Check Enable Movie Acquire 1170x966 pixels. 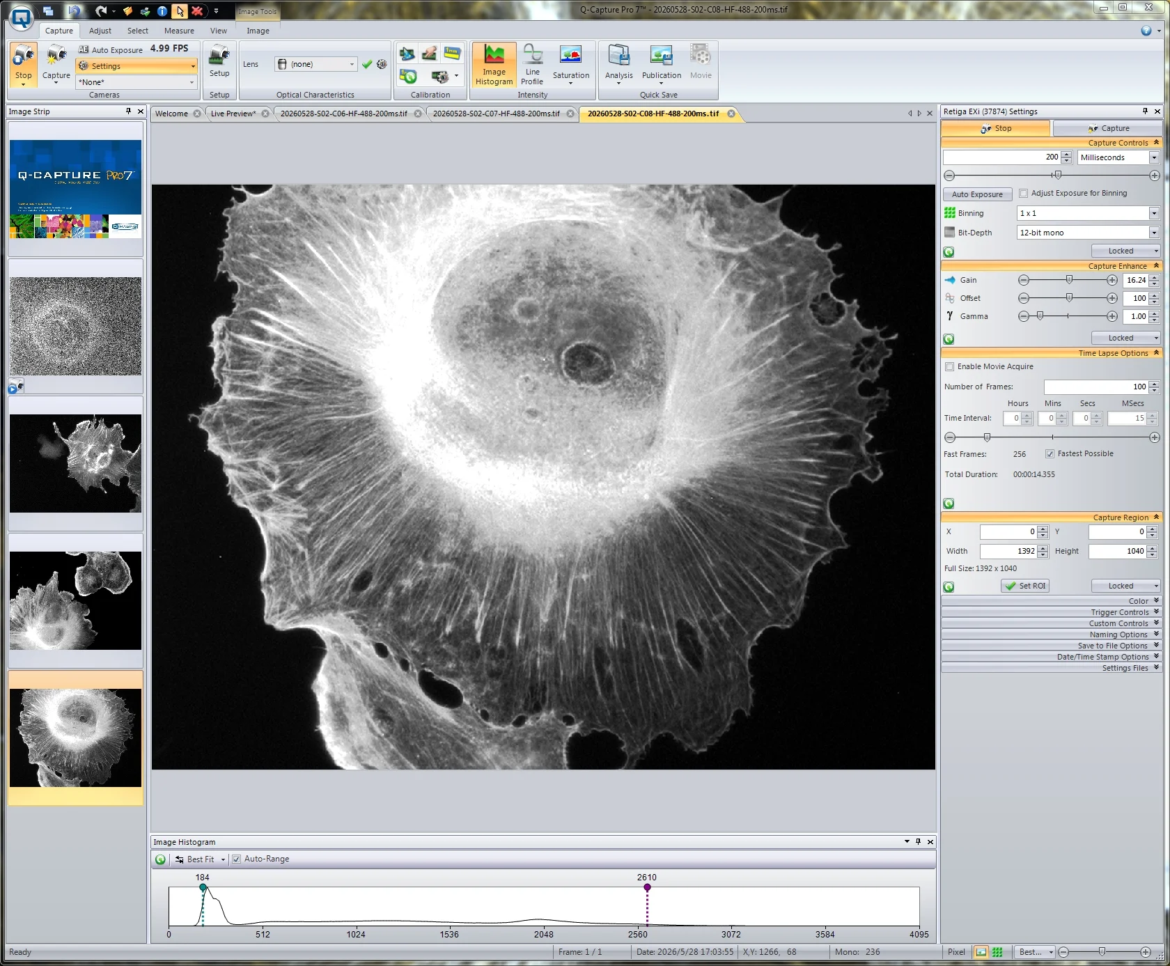click(x=949, y=367)
